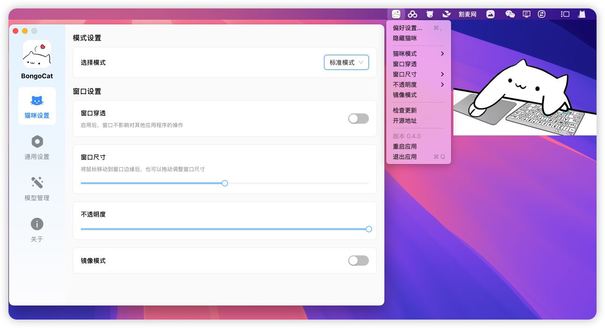This screenshot has height=328, width=605.
Task: Click the BongoCat menu bar icon
Action: click(396, 14)
